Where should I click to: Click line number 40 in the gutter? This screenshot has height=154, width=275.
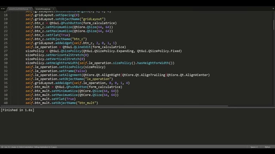[x=6, y=103]
